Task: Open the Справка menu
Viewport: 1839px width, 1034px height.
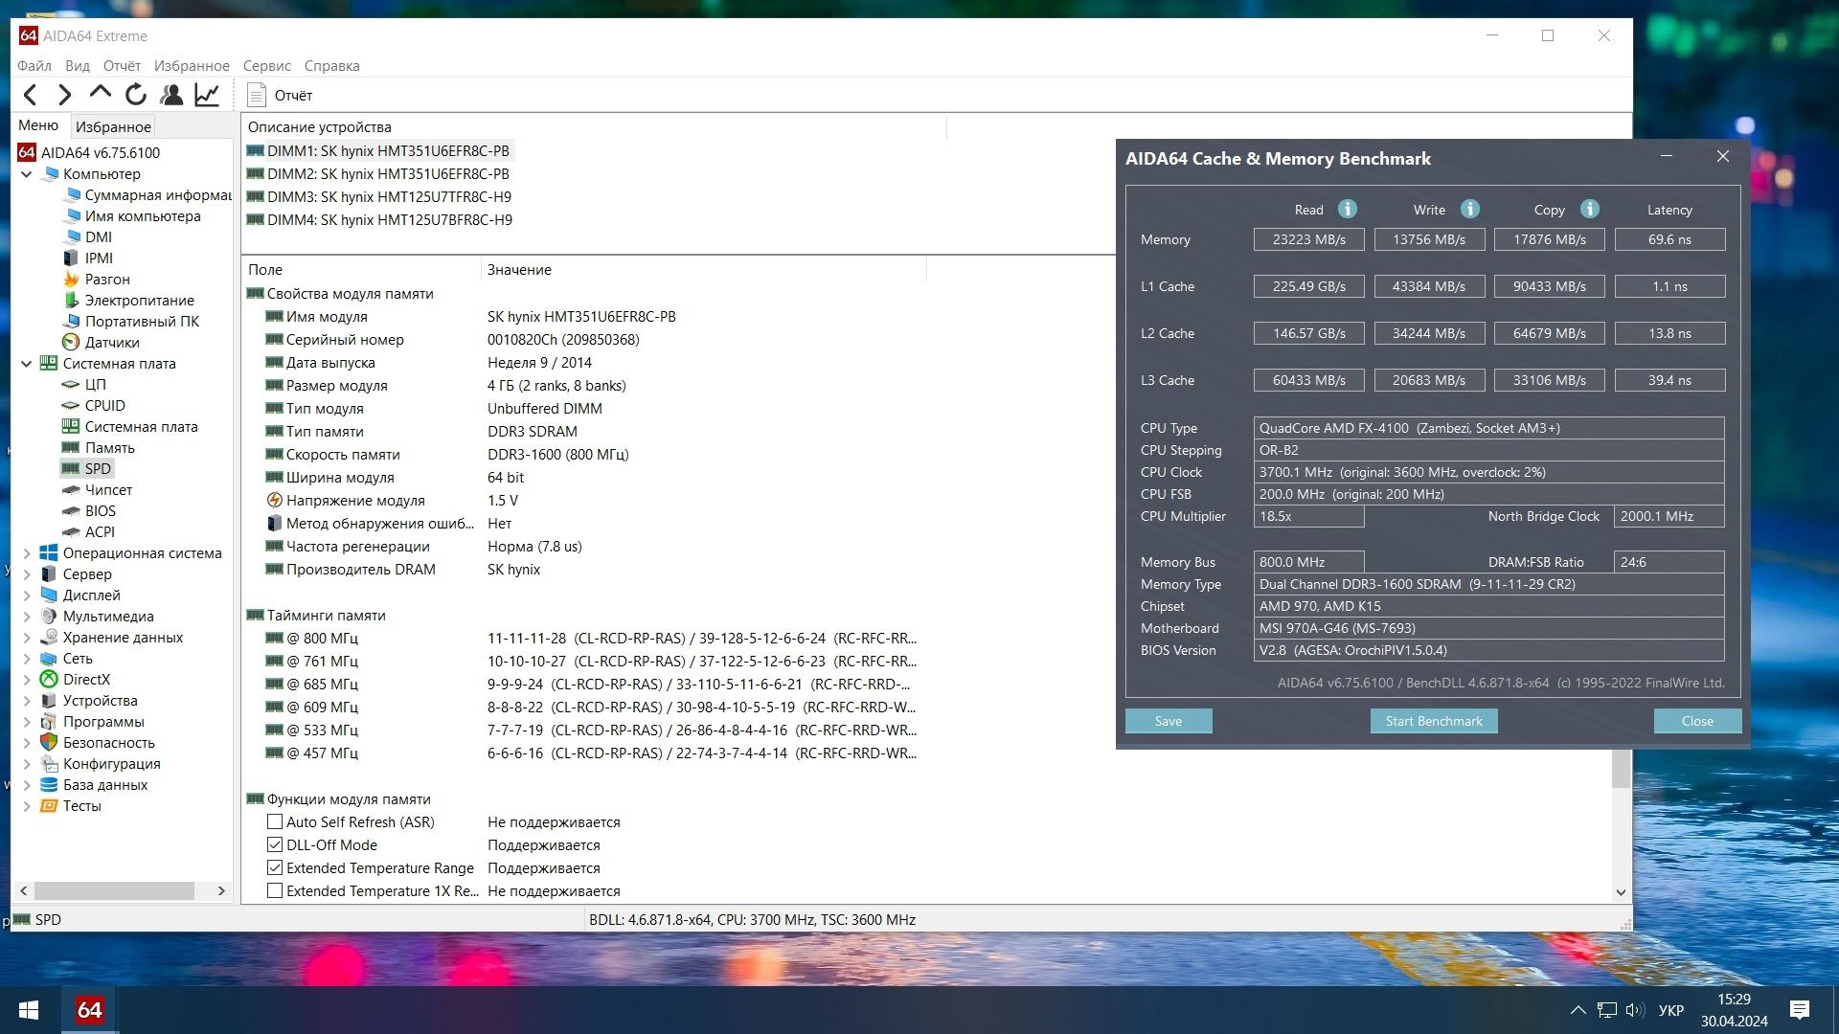Action: click(x=331, y=66)
